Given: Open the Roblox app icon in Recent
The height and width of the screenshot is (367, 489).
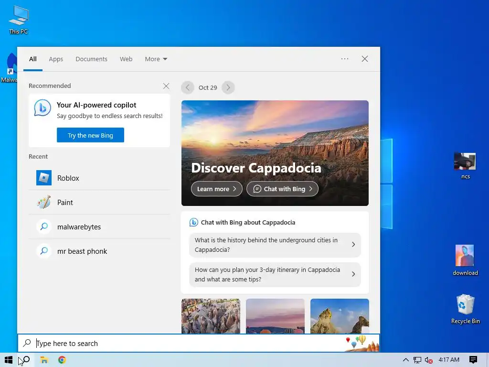Looking at the screenshot, I should click(x=43, y=178).
